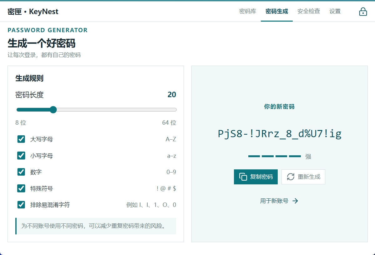This screenshot has width=375, height=255.
Task: Select the 密码生成 tab
Action: pos(277,11)
